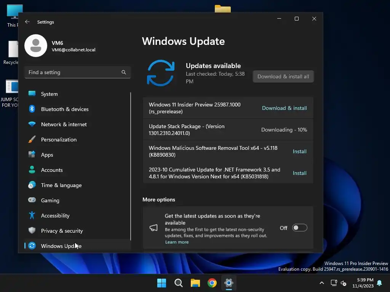Click the Network wifi icon in sidebar
The height and width of the screenshot is (292, 390).
click(32, 124)
